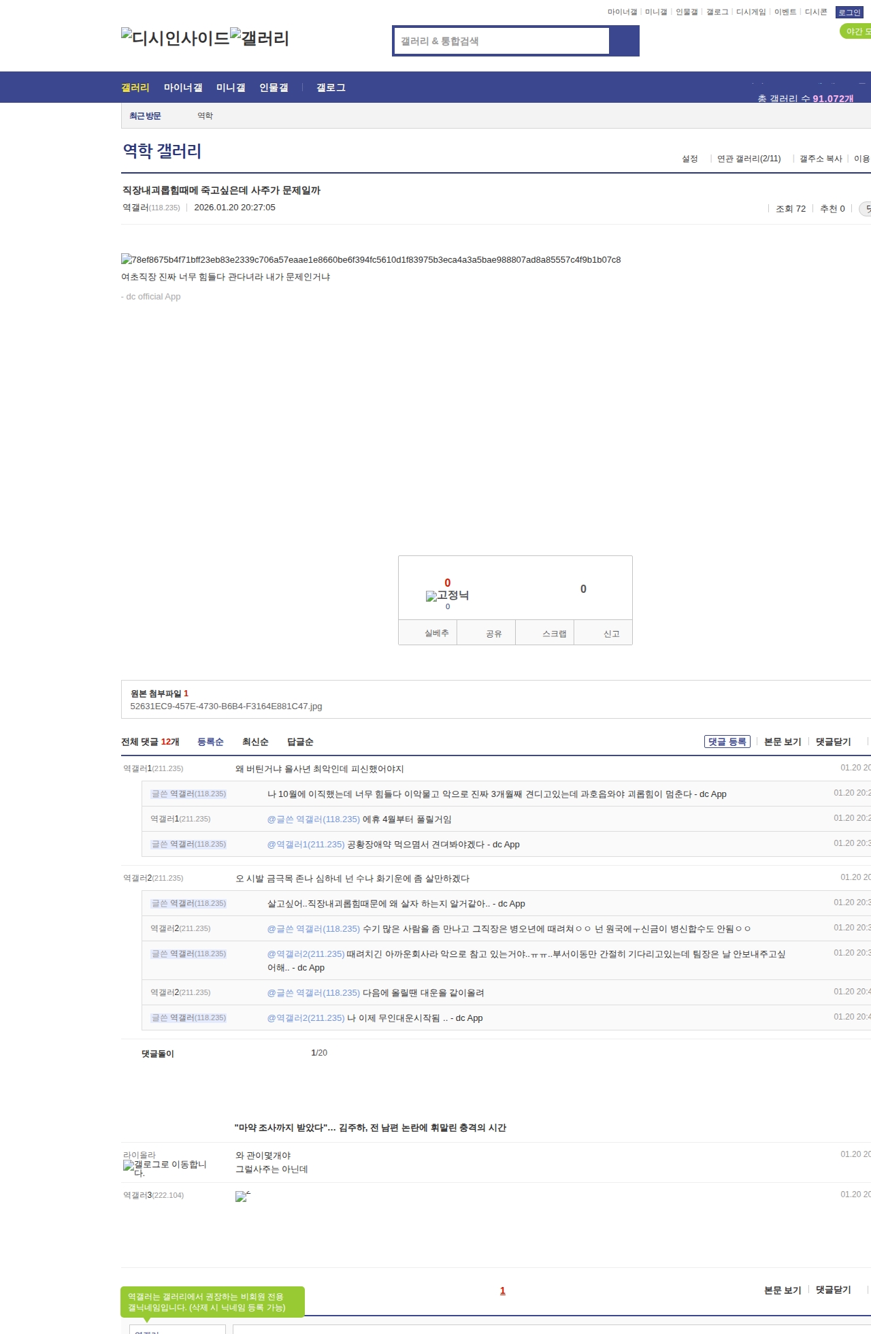Click the 디시인사이드 logo image
Viewport: 871px width, 1334px height.
[175, 38]
